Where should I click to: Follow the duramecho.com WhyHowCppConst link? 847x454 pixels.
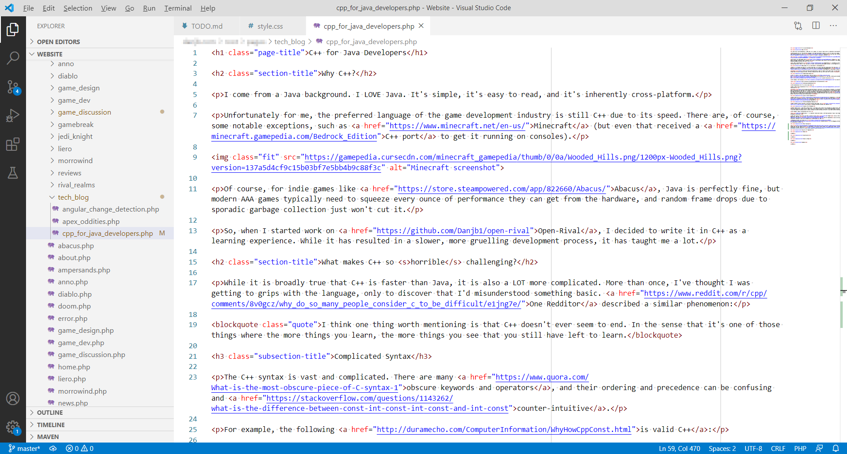pyautogui.click(x=504, y=429)
